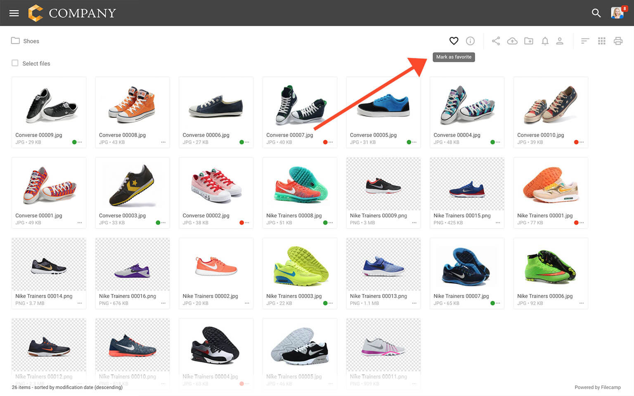Click the Company logo

click(x=72, y=13)
